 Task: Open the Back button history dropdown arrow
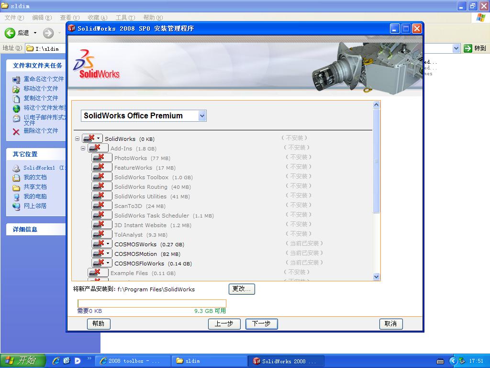(x=35, y=33)
